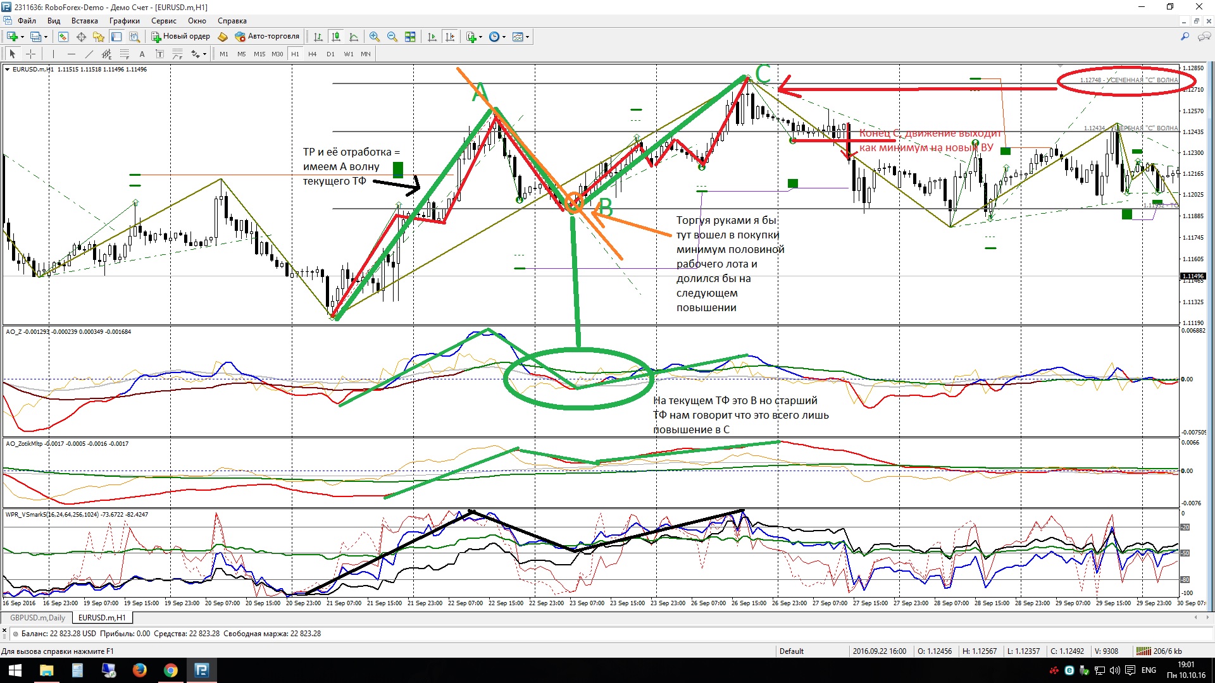Click triangle beside EURUSD.m,H1 chart title
Image resolution: width=1215 pixels, height=683 pixels.
pos(8,70)
